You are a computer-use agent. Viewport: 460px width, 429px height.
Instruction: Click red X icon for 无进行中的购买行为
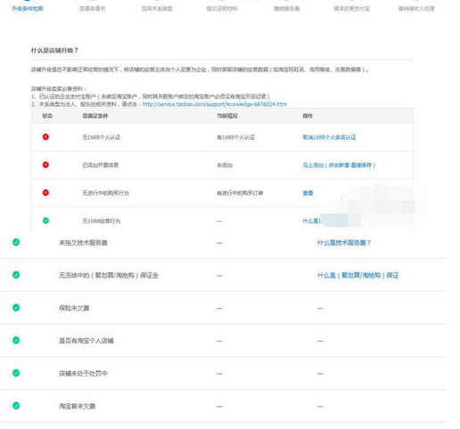click(45, 192)
